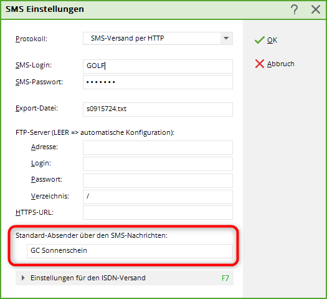Focus the FTP Passwort input field
Screen dimensions: 327x299
(x=158, y=180)
